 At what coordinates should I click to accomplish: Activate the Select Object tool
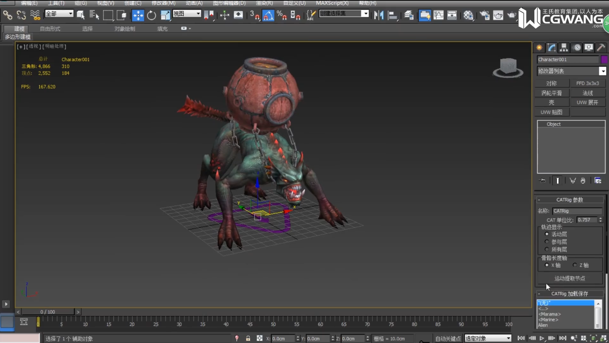tap(80, 15)
